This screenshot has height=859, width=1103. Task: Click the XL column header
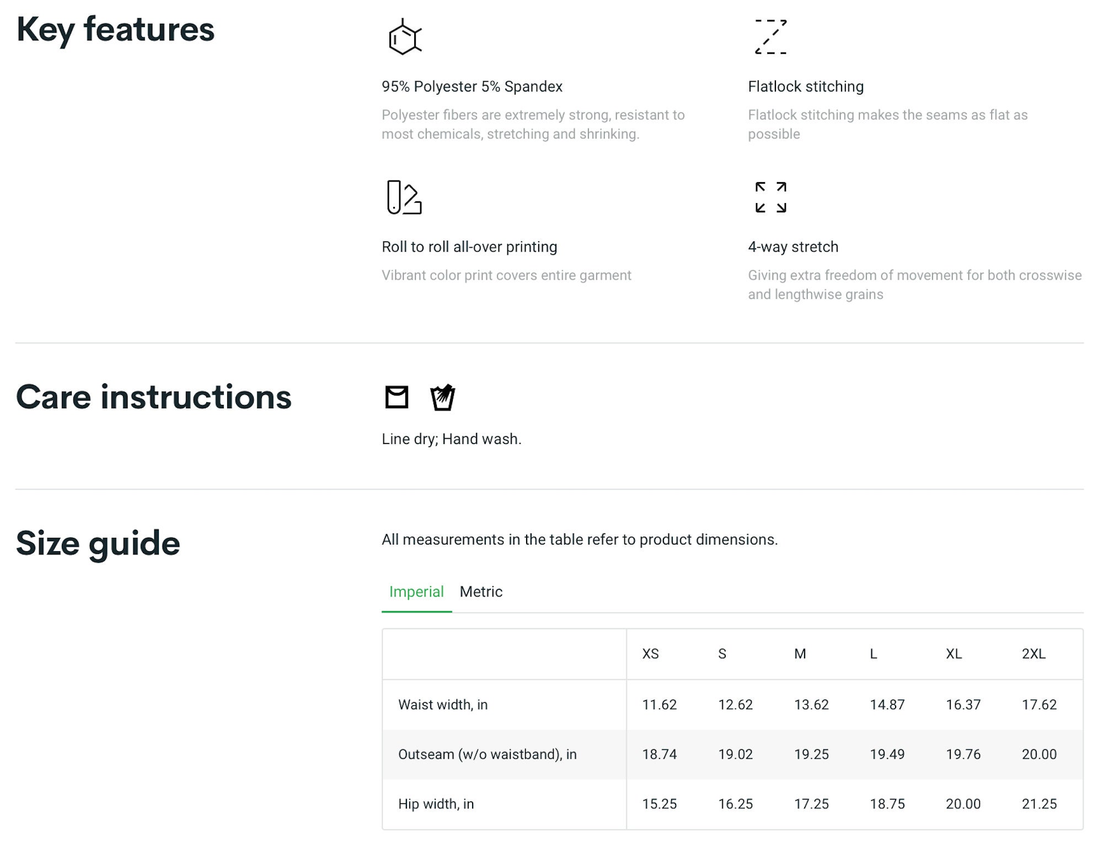pos(954,654)
